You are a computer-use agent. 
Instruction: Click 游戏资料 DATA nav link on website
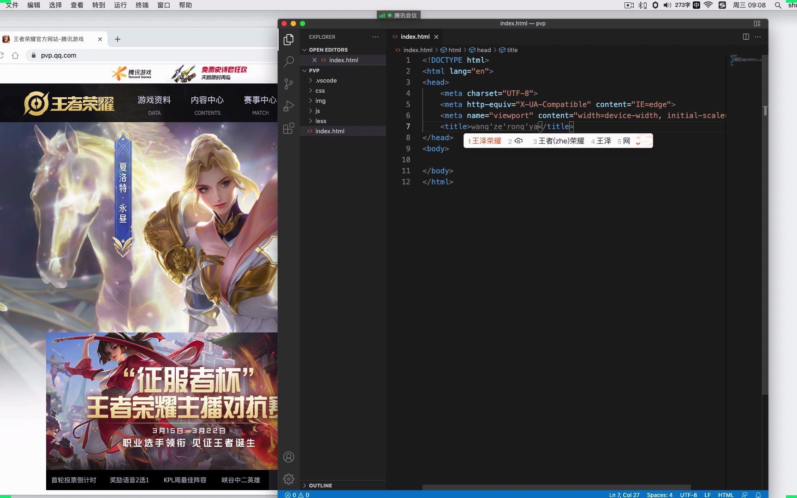pos(154,105)
